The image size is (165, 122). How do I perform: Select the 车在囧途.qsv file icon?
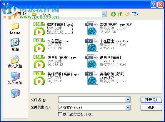39,45
